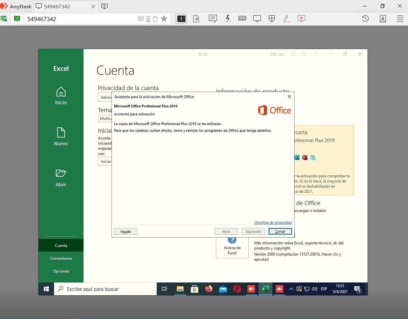Screen dimensions: 408x319
Task: Open the chat window in AnyDesk toolbar
Action: point(212,19)
